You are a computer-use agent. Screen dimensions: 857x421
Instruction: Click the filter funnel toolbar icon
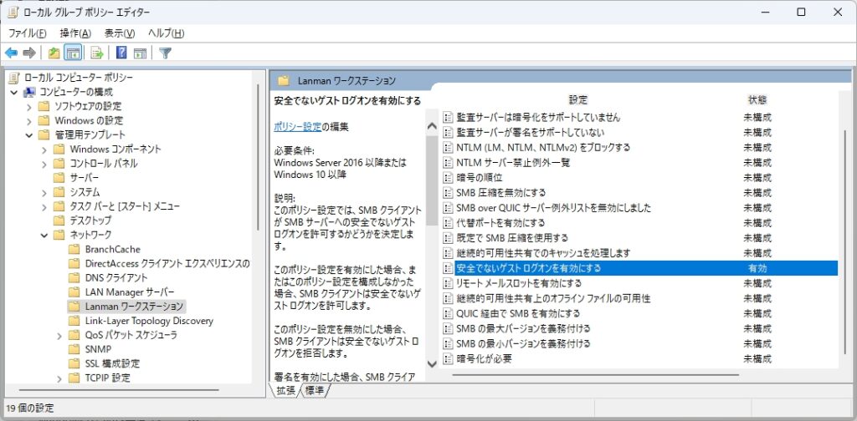[165, 53]
